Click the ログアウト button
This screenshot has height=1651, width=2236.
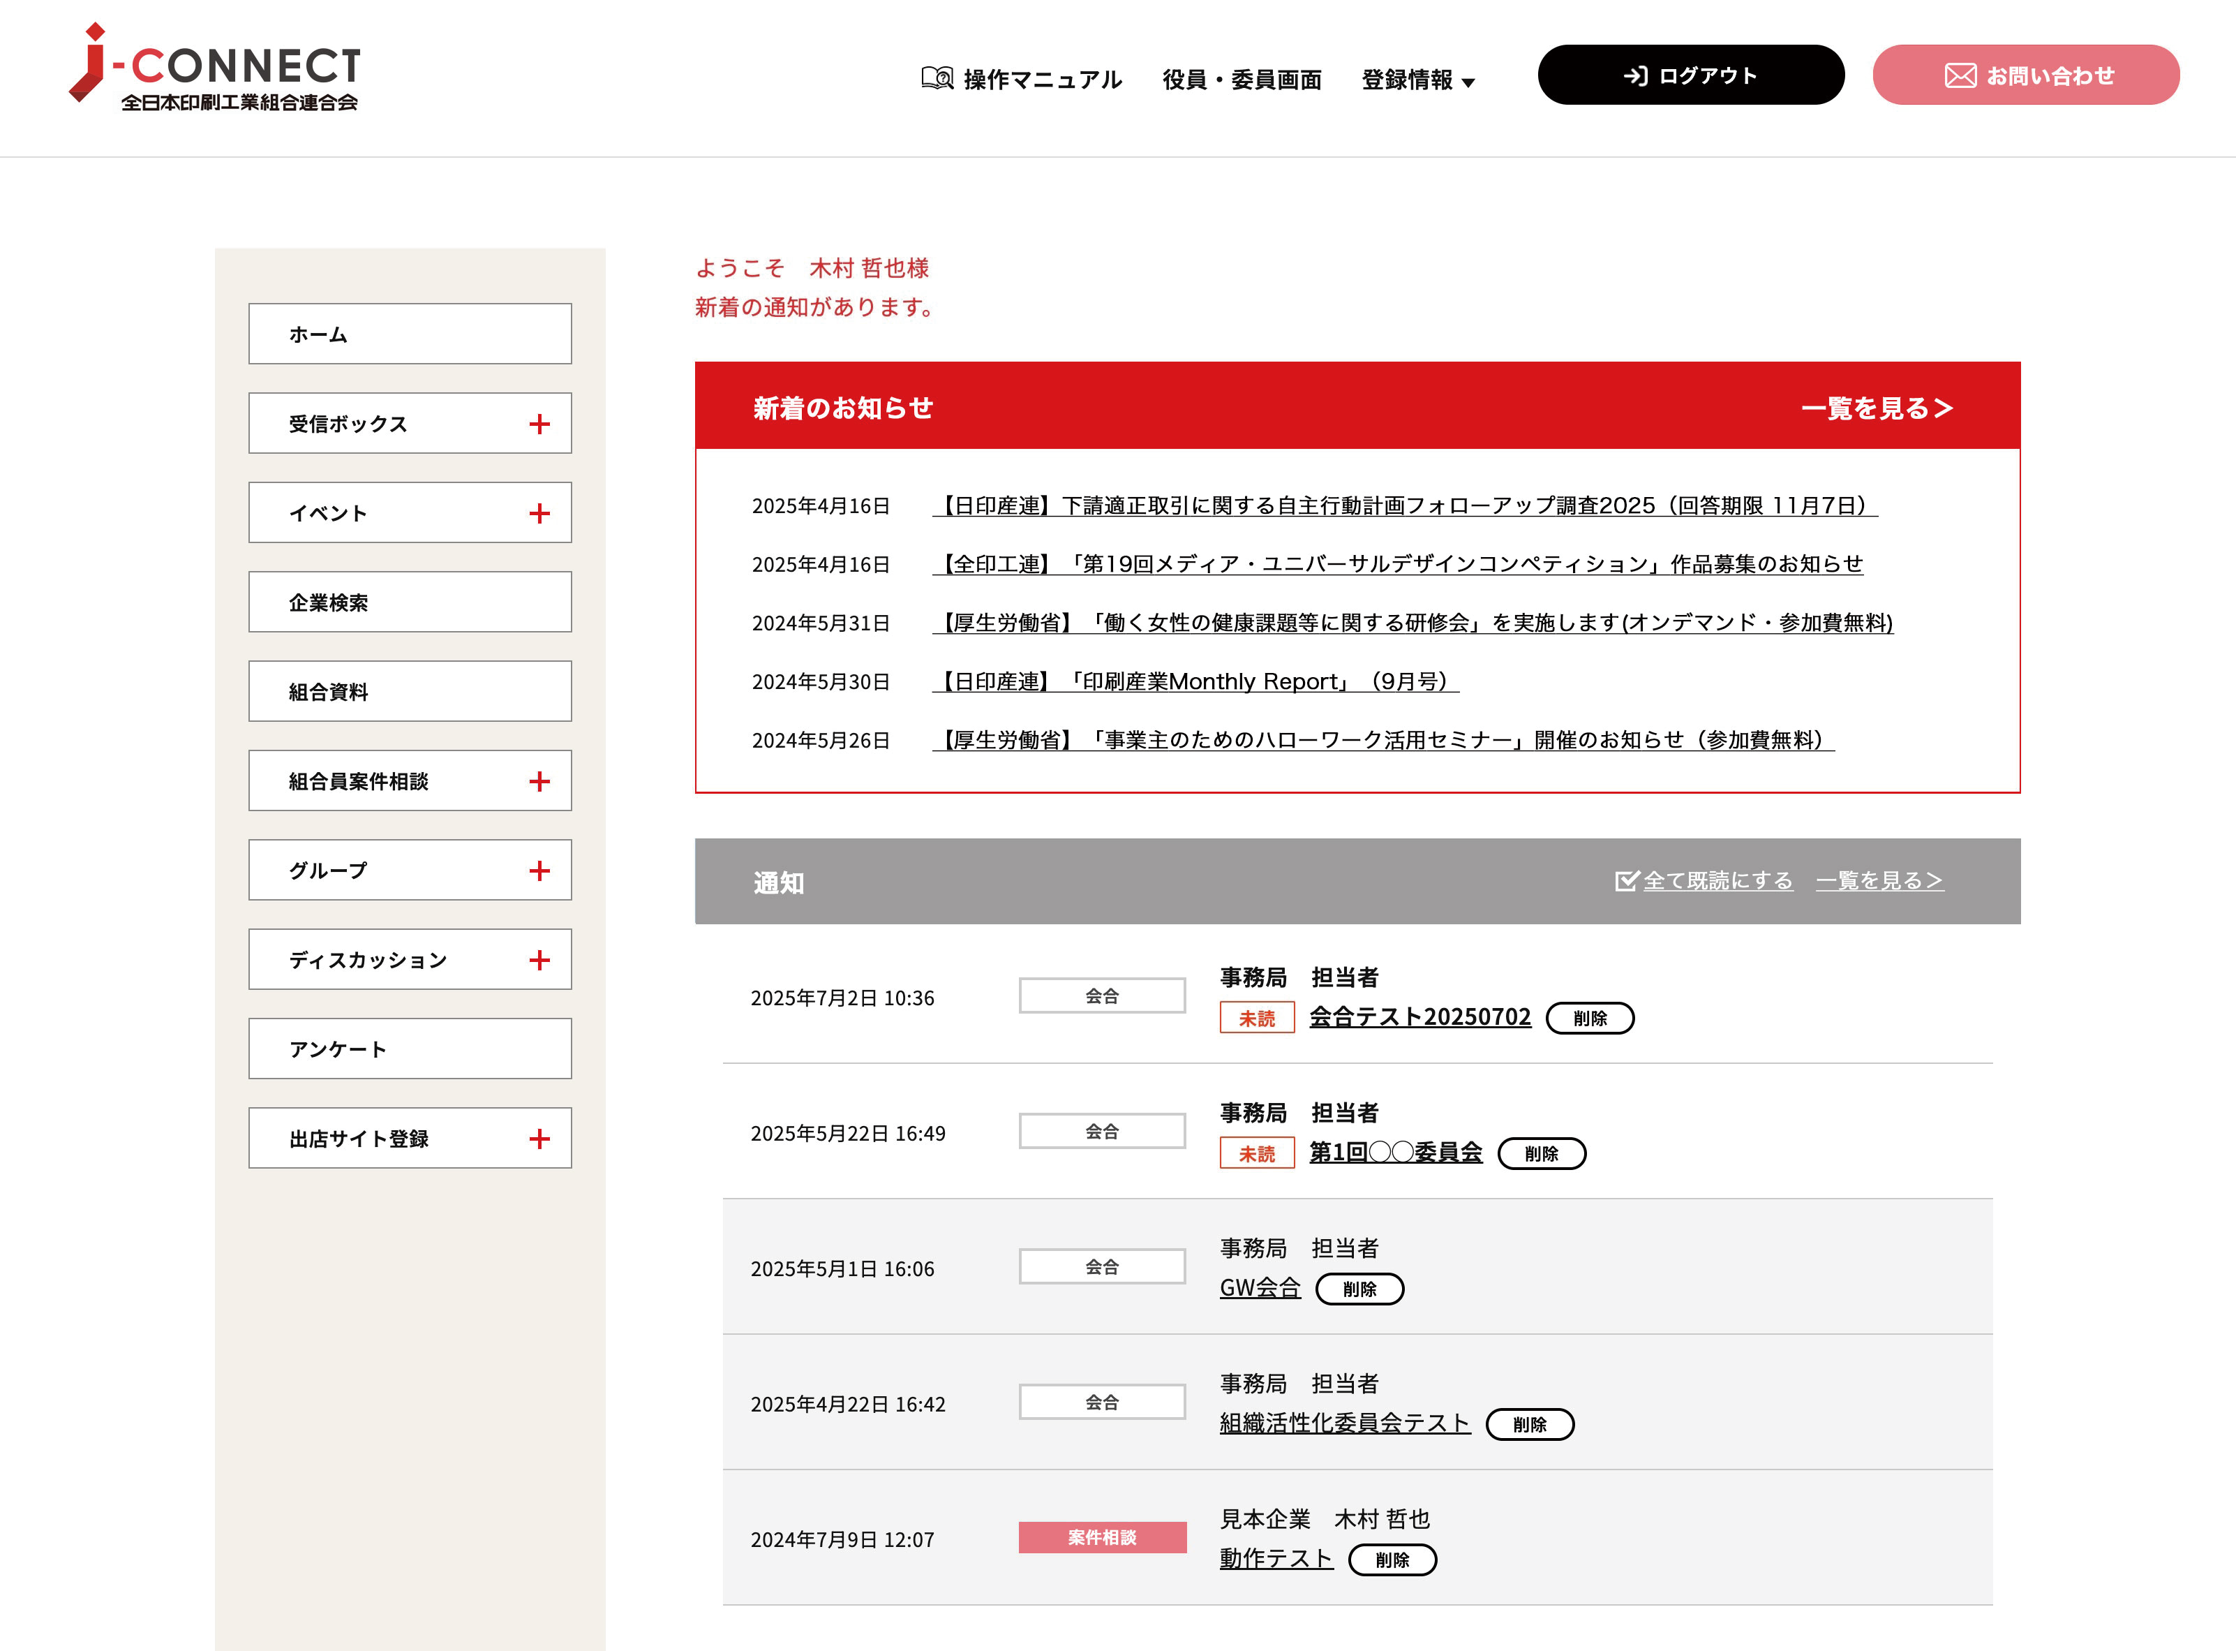[1690, 75]
